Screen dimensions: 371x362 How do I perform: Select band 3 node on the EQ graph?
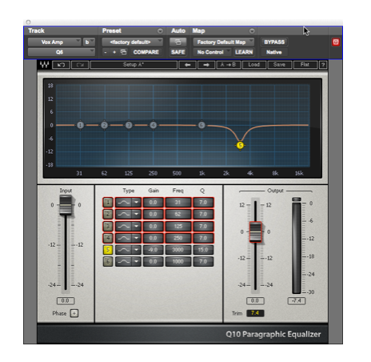click(x=129, y=125)
